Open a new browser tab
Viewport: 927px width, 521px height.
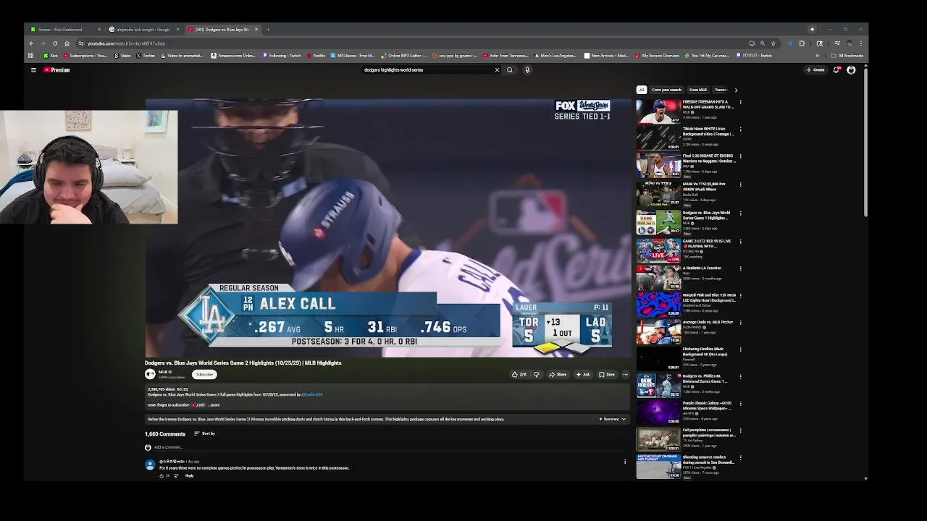pyautogui.click(x=268, y=30)
